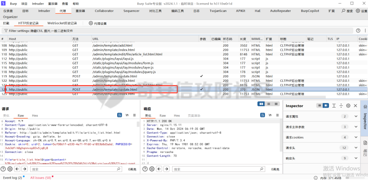This screenshot has height=180, width=368.
Task: Toggle response pane word-wrap icon
Action: 262,115
